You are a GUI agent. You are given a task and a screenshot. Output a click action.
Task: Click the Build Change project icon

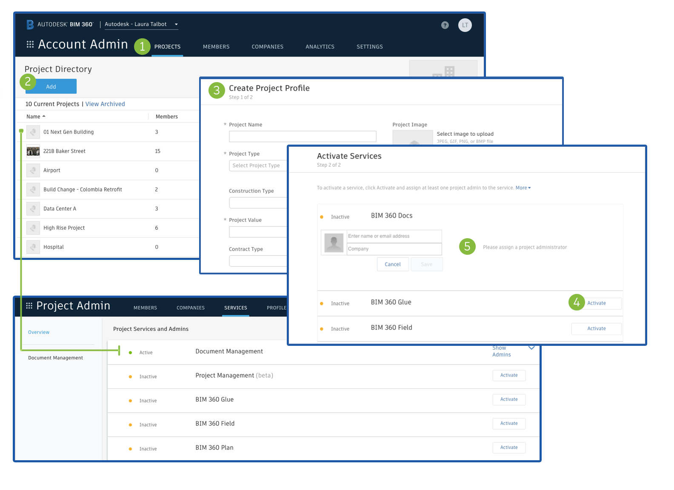pyautogui.click(x=33, y=189)
